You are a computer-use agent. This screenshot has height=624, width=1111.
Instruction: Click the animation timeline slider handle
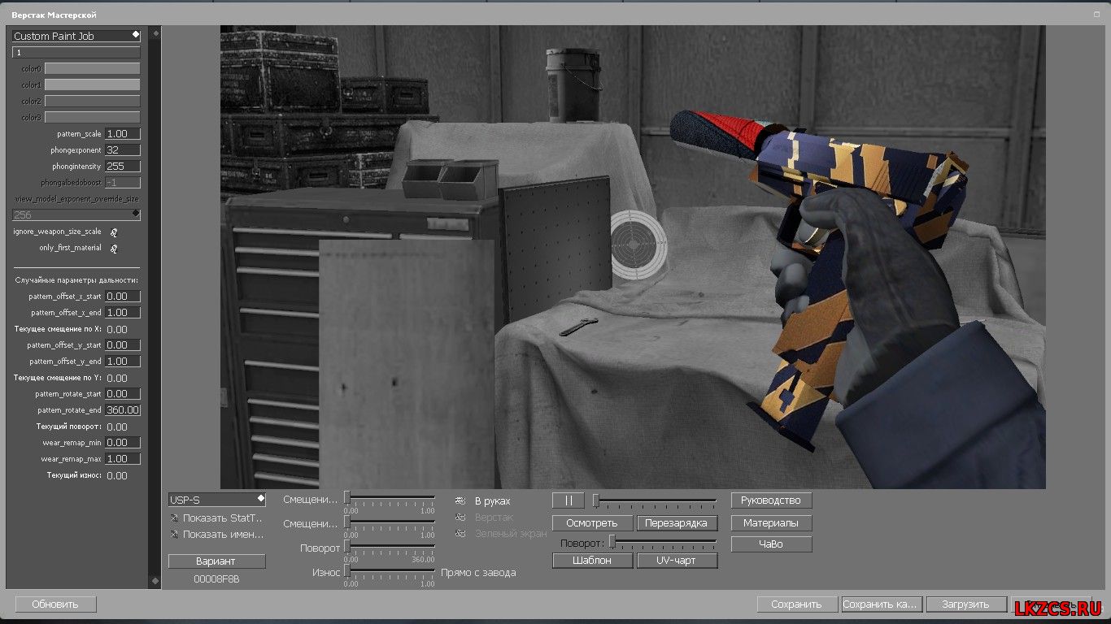click(595, 500)
